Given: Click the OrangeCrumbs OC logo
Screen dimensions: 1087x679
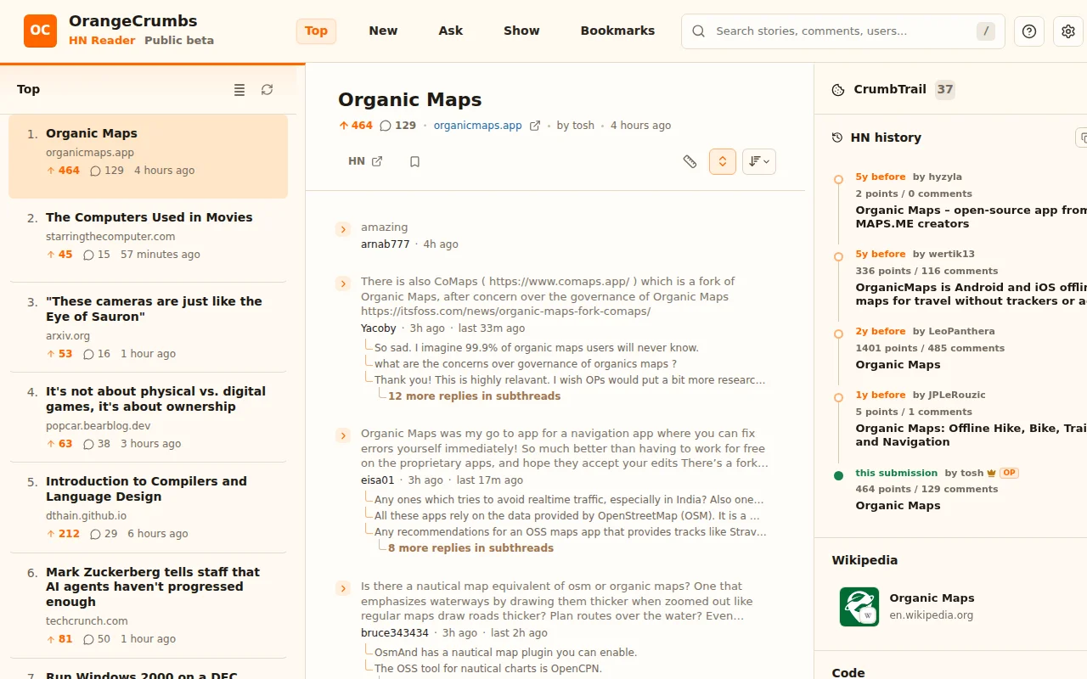Looking at the screenshot, I should click(40, 31).
